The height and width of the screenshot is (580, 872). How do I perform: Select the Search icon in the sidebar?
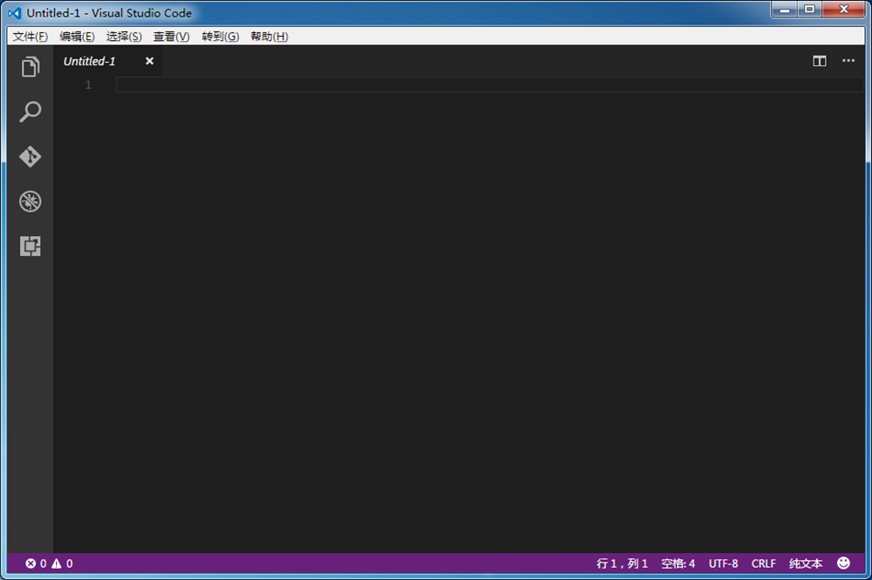[31, 111]
